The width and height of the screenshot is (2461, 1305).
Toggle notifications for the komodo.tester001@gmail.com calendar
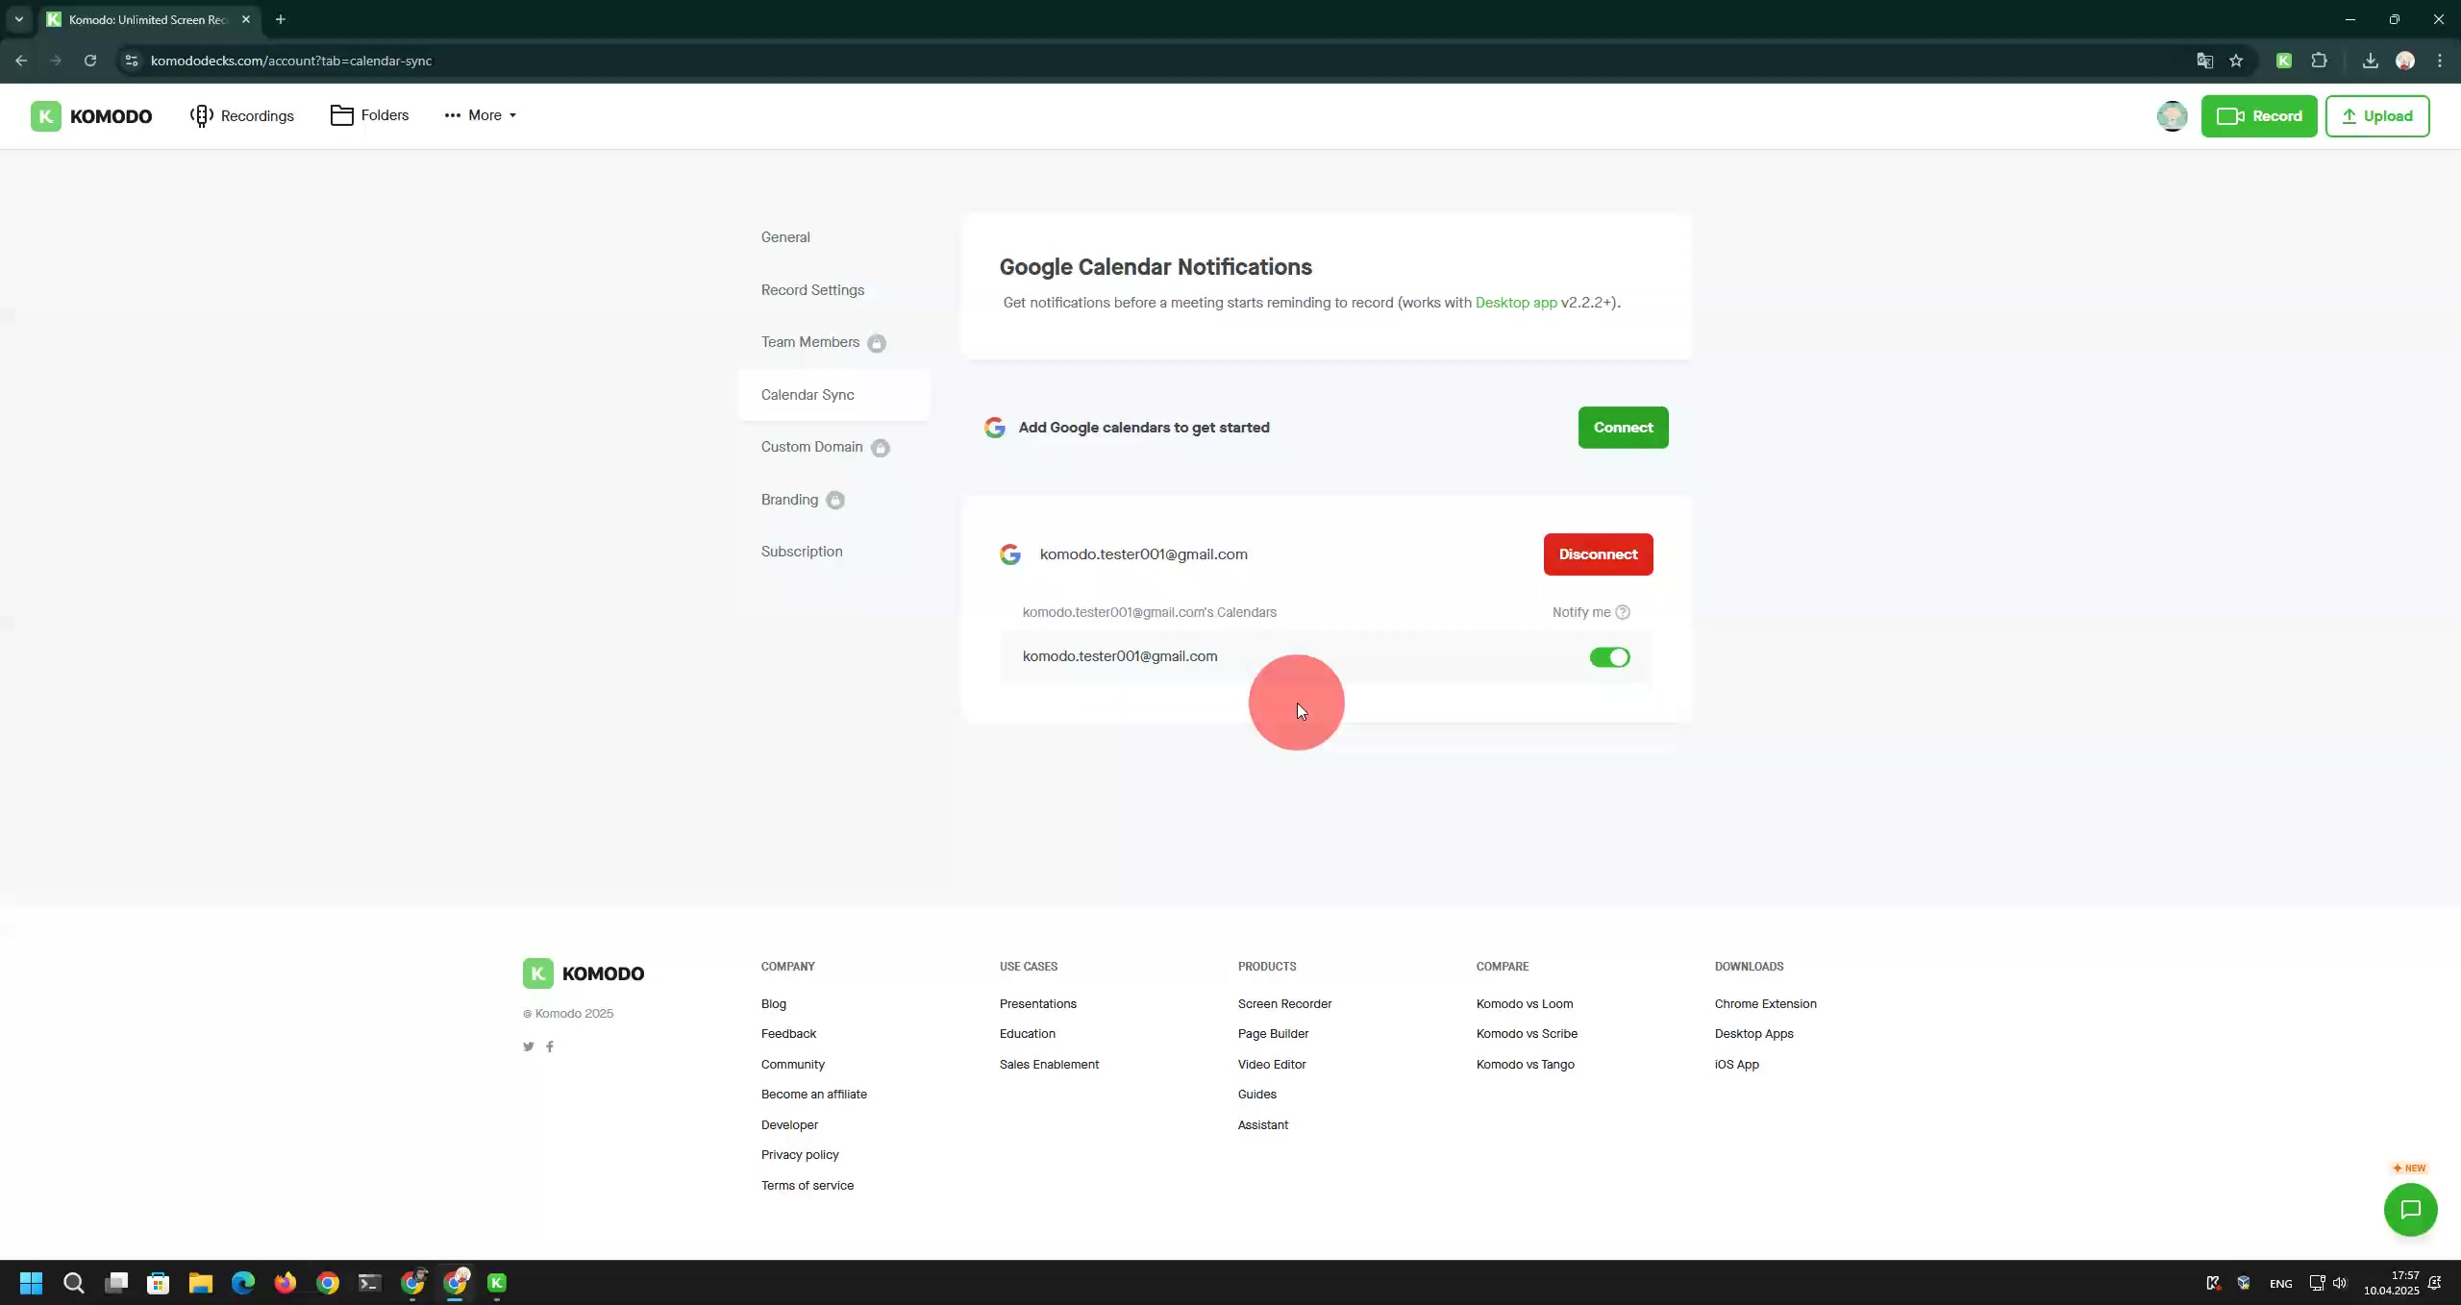[1609, 657]
